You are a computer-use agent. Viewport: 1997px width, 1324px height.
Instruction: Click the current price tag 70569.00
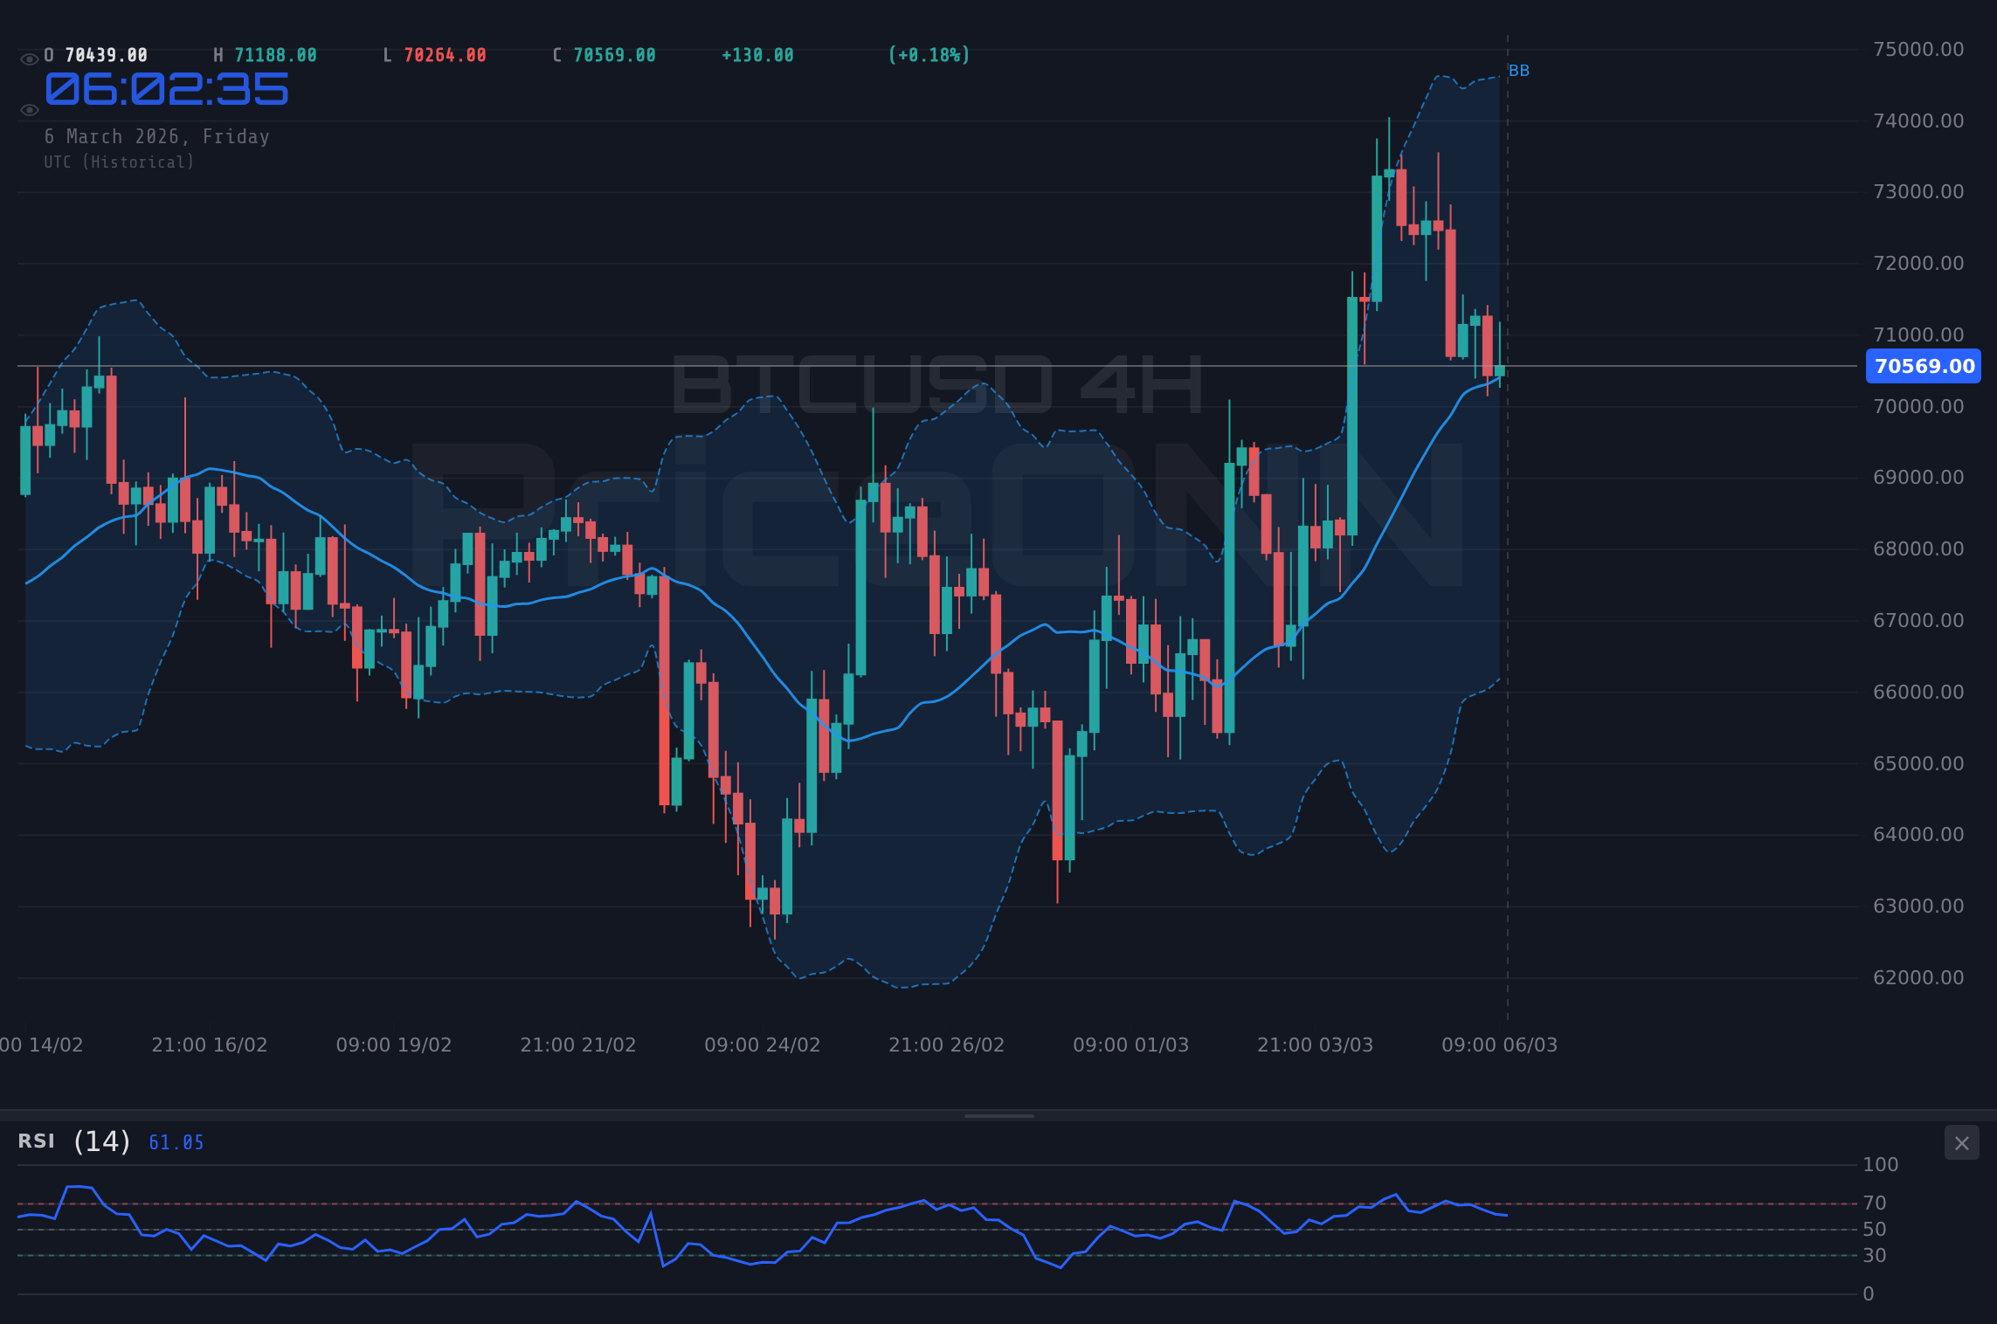coord(1924,366)
